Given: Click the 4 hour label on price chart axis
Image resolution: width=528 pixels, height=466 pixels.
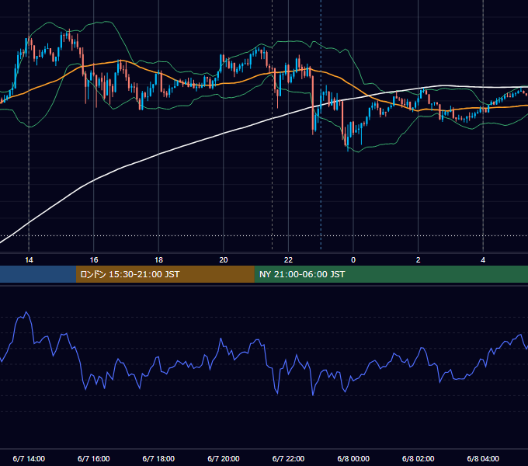Looking at the screenshot, I should click(x=483, y=260).
